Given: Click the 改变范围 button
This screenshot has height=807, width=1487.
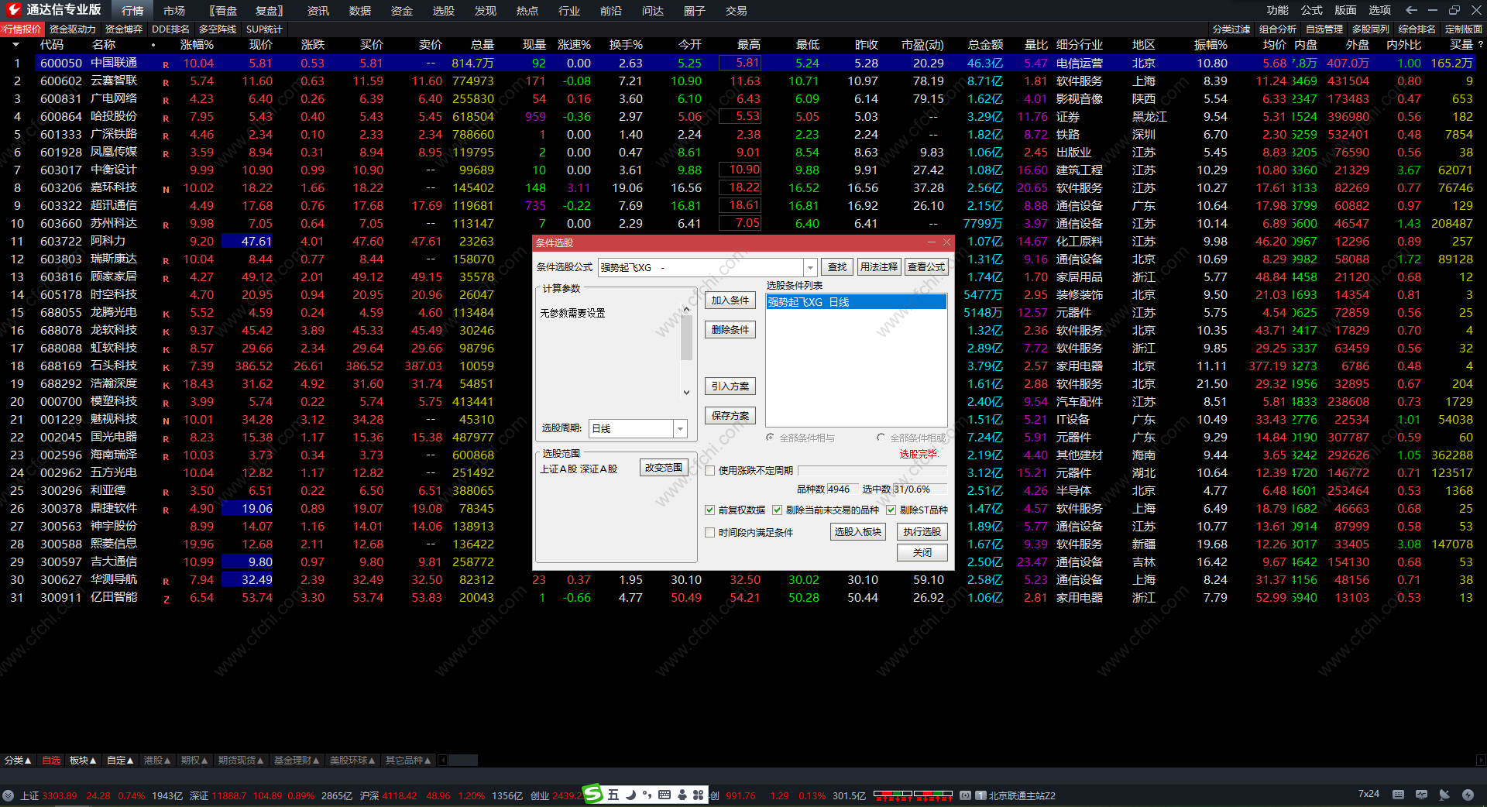Looking at the screenshot, I should point(664,468).
